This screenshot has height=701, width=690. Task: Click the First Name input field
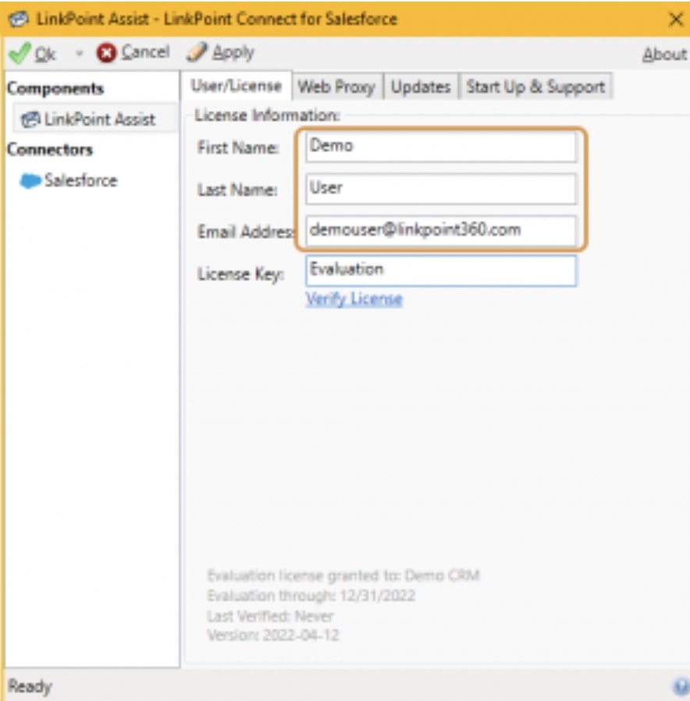[x=441, y=147]
